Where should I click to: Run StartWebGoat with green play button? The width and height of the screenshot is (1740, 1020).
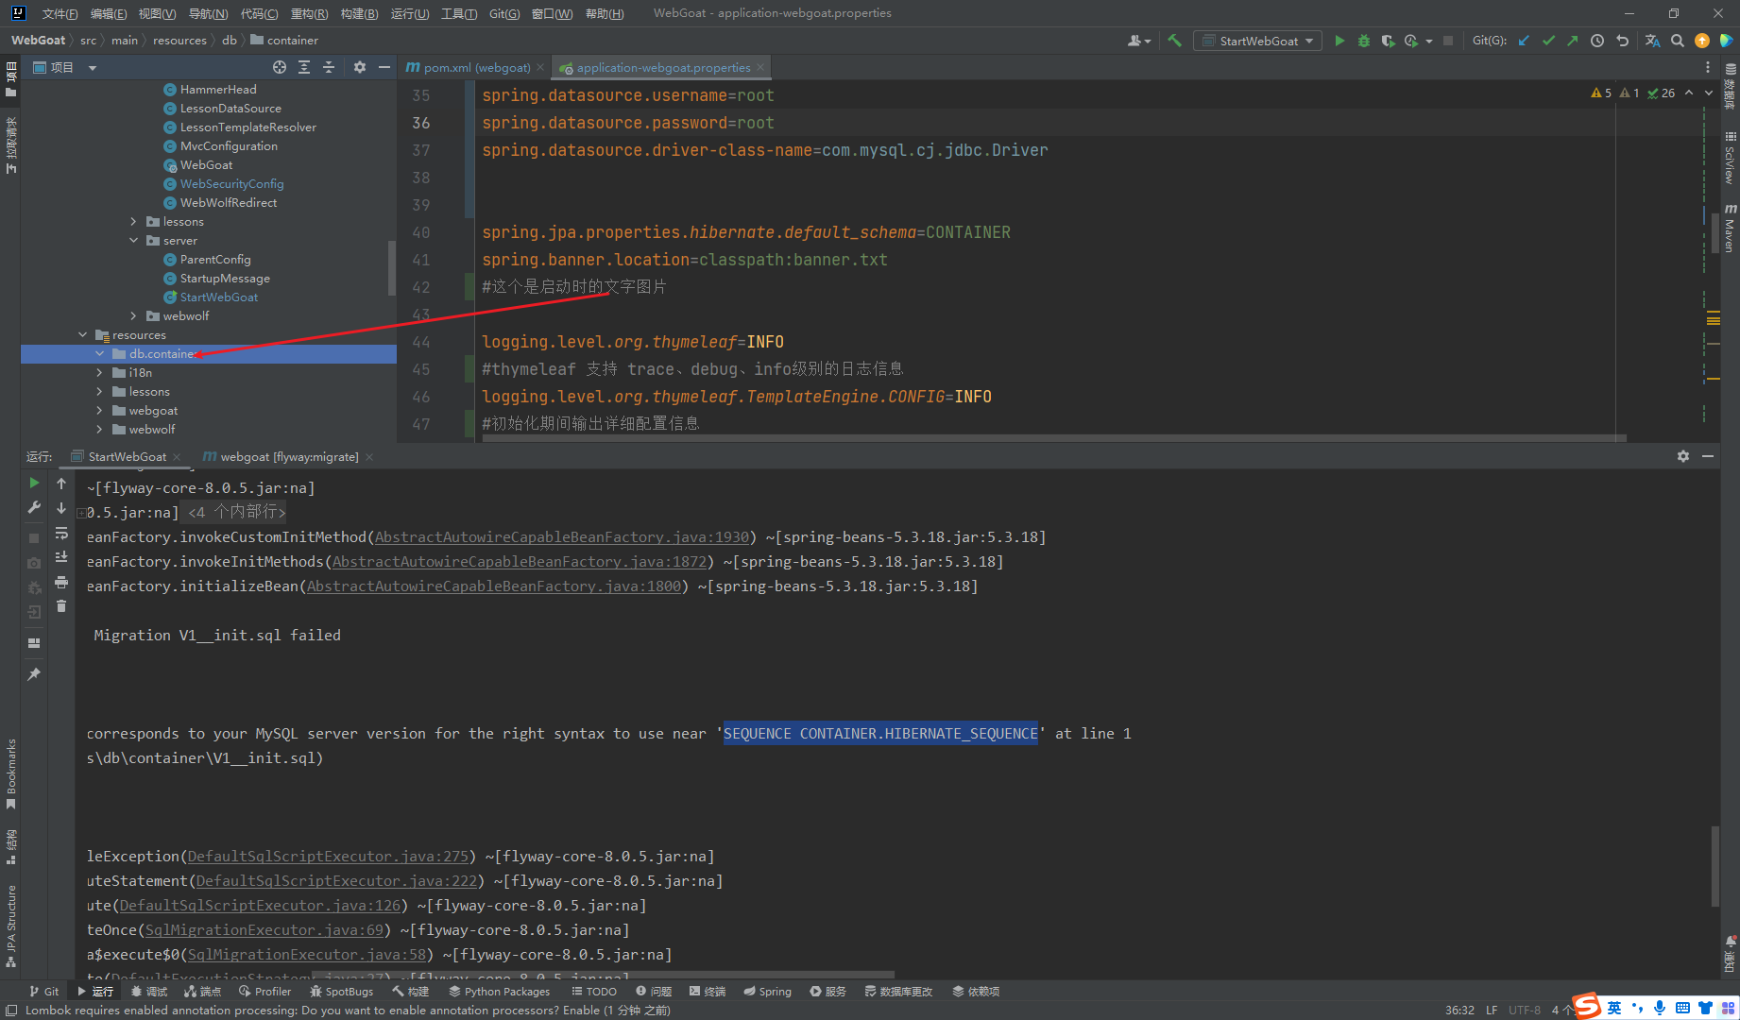pyautogui.click(x=1339, y=41)
